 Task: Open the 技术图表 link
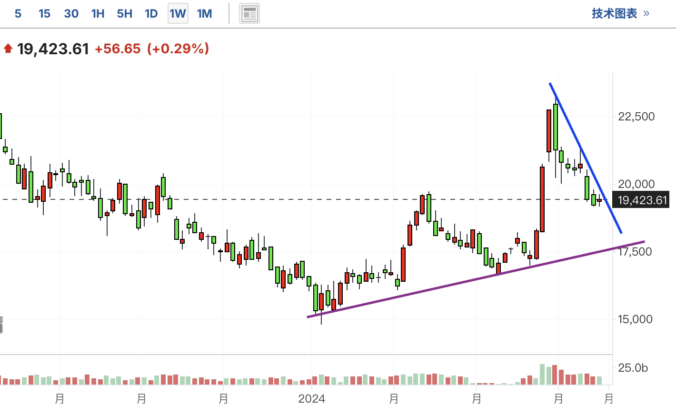click(x=620, y=13)
